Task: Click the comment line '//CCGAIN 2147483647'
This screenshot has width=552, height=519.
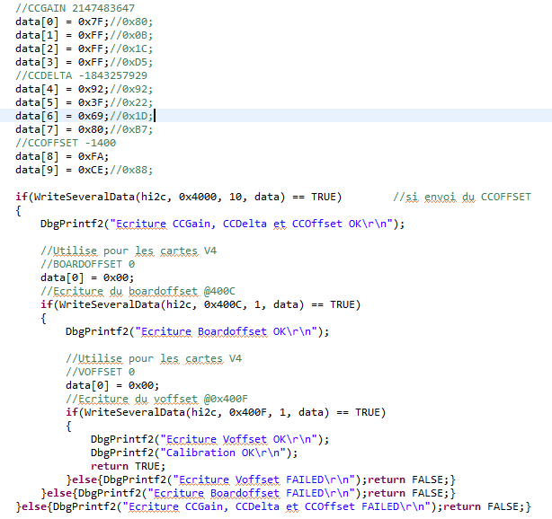Action: tap(75, 8)
